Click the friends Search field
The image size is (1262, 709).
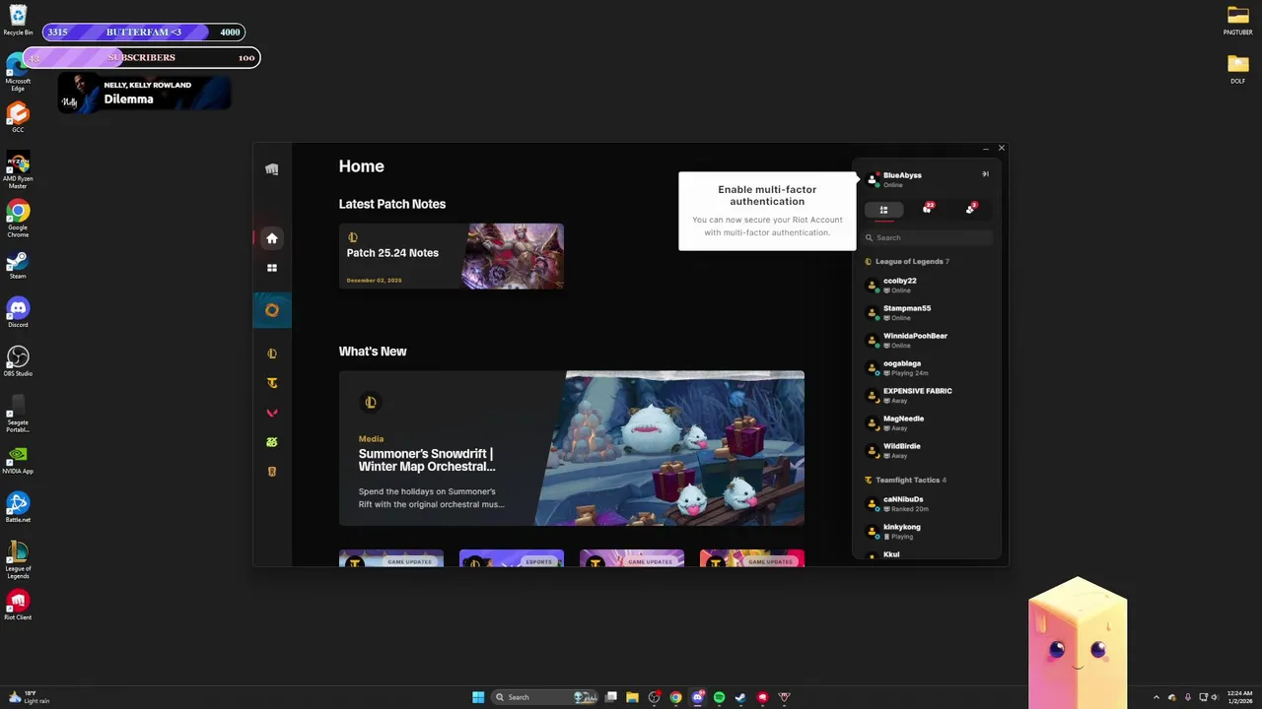[928, 237]
